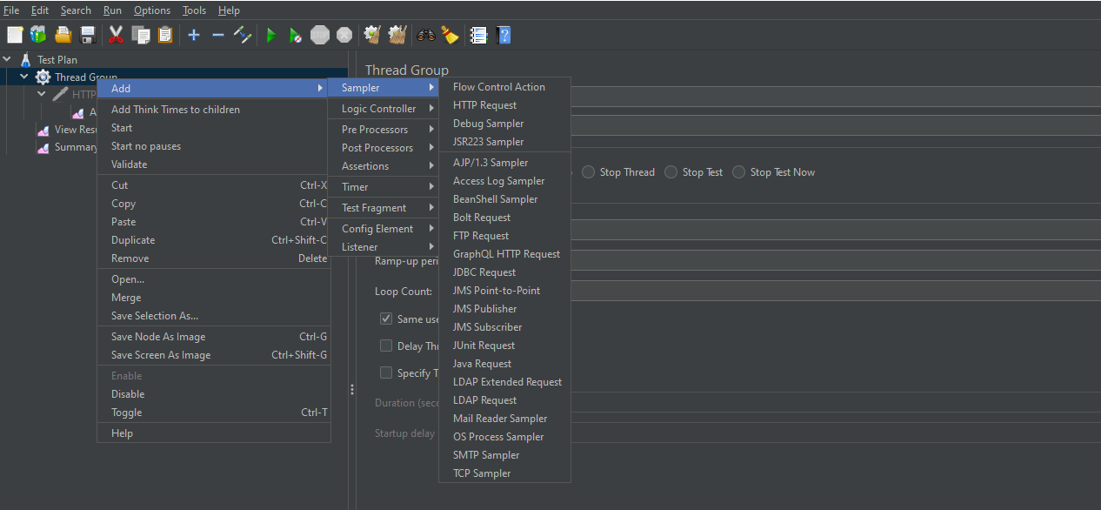Choose Save Node As Image
Screen dimensions: 1101x510
[214, 337]
